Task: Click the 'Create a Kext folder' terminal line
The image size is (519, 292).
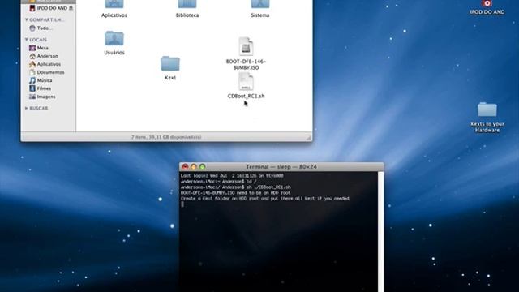Action: (x=265, y=198)
